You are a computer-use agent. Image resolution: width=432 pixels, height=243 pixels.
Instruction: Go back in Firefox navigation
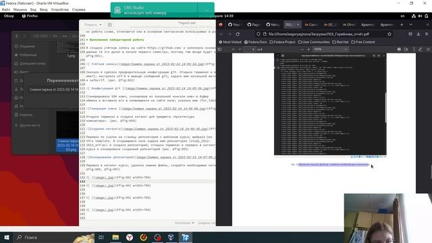pos(221,34)
